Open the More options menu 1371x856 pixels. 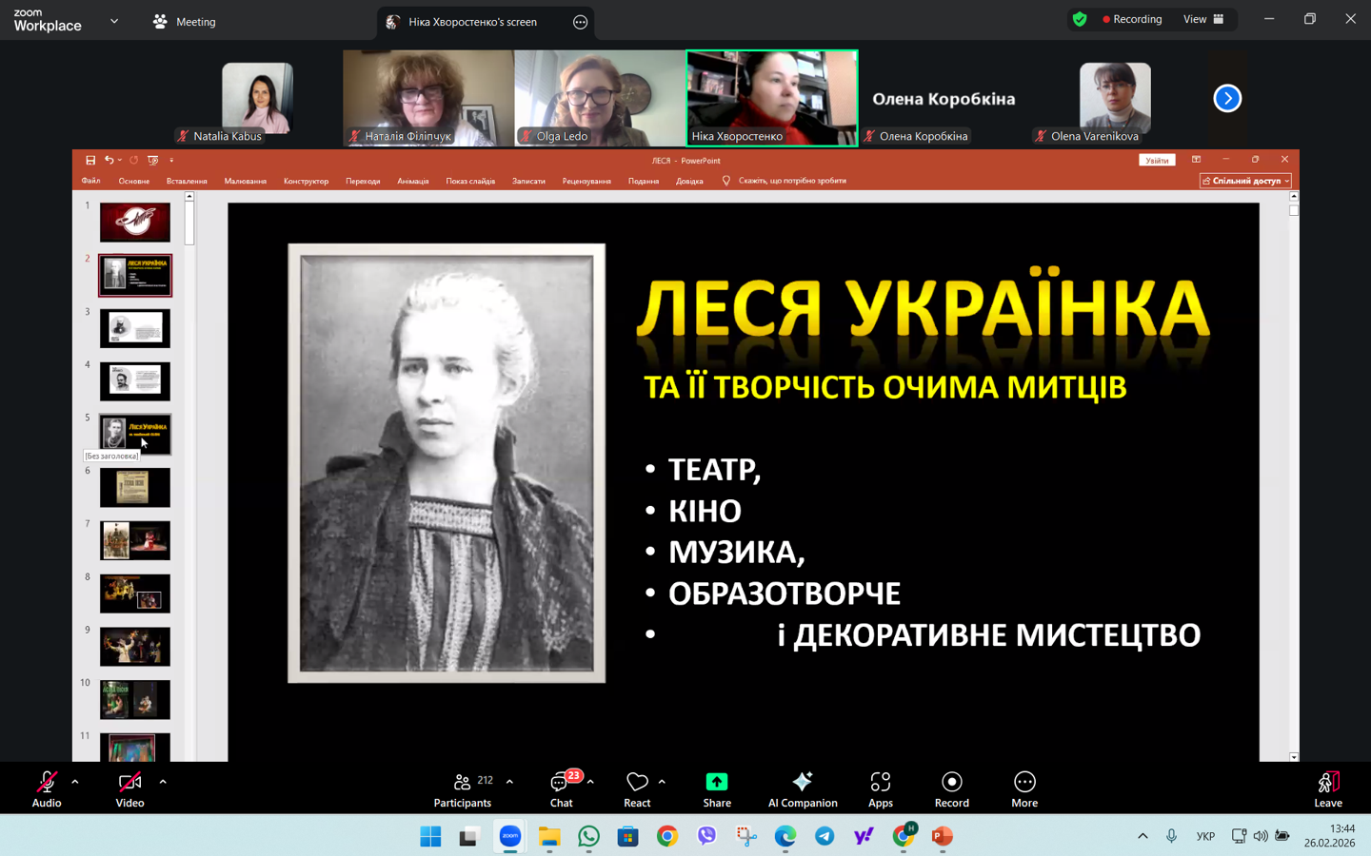coord(1023,788)
